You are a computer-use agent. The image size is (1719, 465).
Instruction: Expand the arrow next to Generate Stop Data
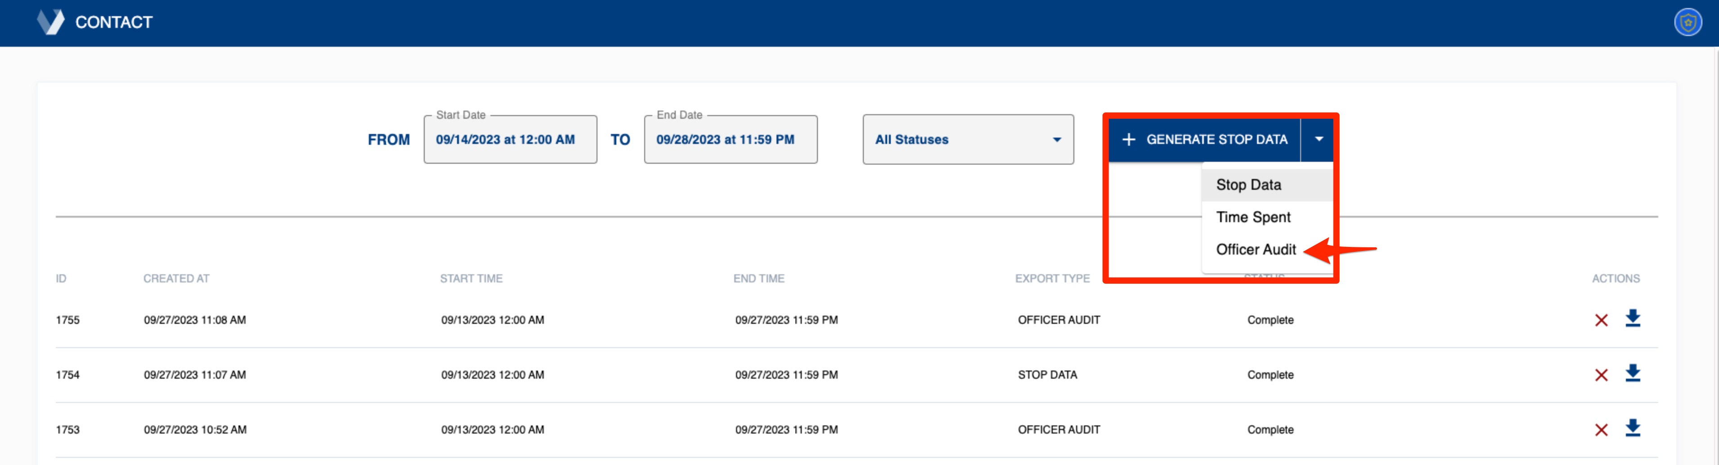(1318, 139)
